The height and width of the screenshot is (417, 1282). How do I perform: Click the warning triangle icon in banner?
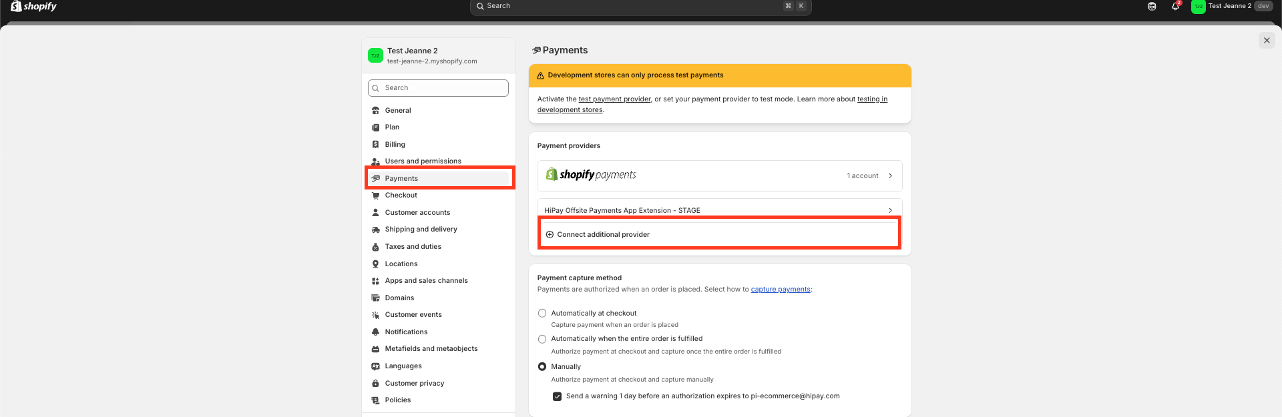540,75
